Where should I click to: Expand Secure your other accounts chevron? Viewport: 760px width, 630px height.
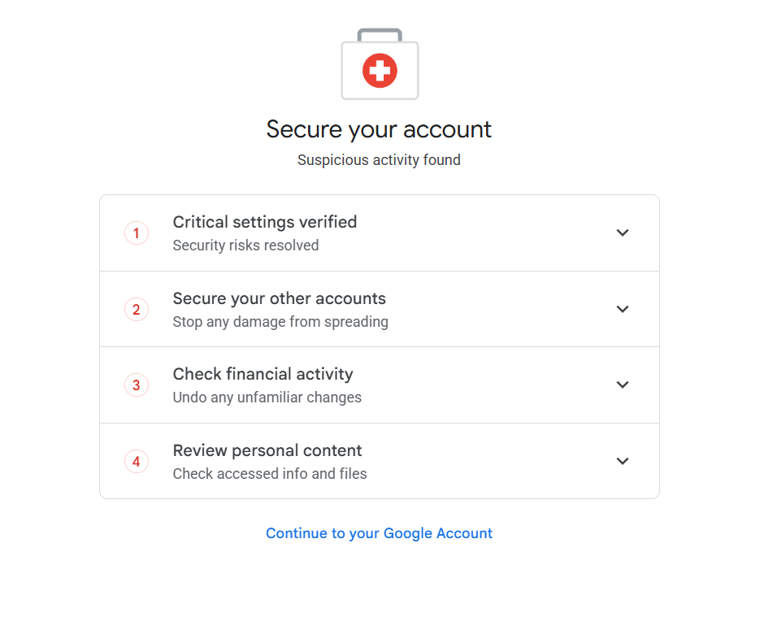(623, 309)
